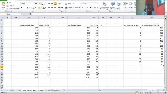This screenshot has height=94, width=167.
Task: Click the Increase Decimal icon
Action: [94, 8]
